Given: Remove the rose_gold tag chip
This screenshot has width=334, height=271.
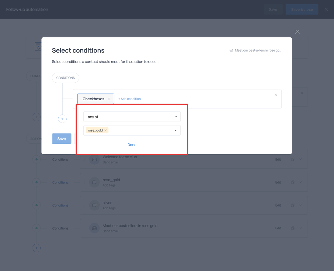Looking at the screenshot, I should pyautogui.click(x=105, y=130).
